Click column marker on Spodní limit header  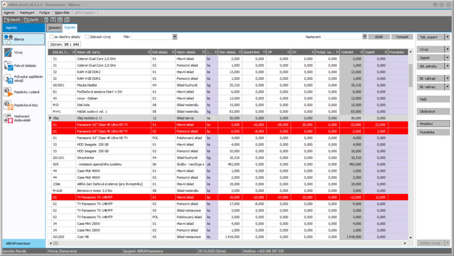tap(264, 52)
